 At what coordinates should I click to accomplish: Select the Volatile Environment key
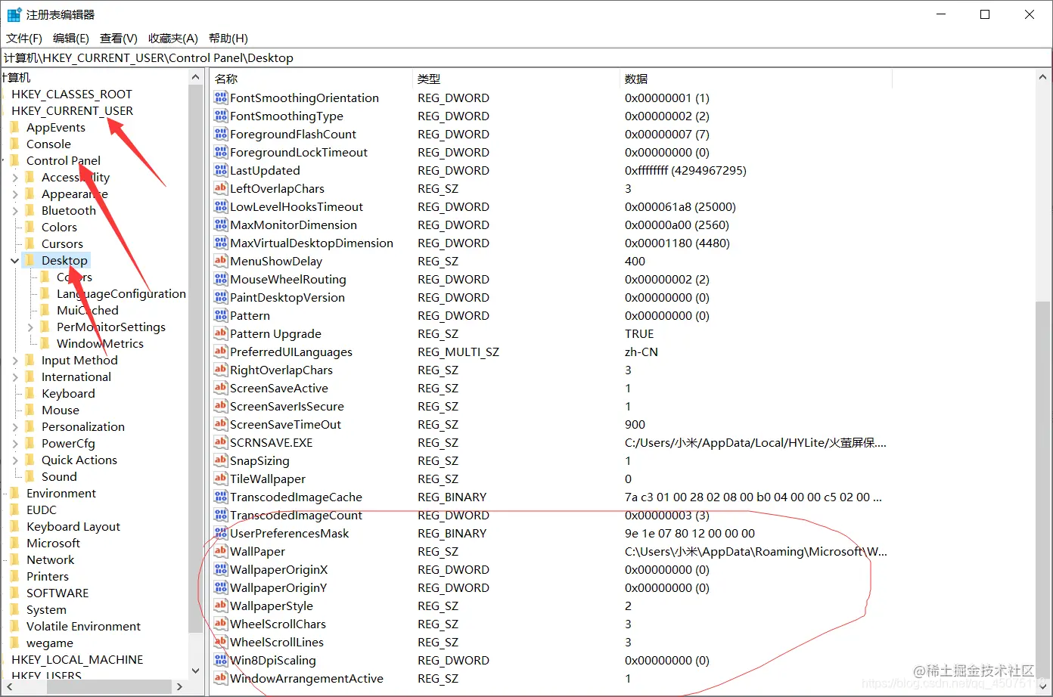tap(83, 626)
